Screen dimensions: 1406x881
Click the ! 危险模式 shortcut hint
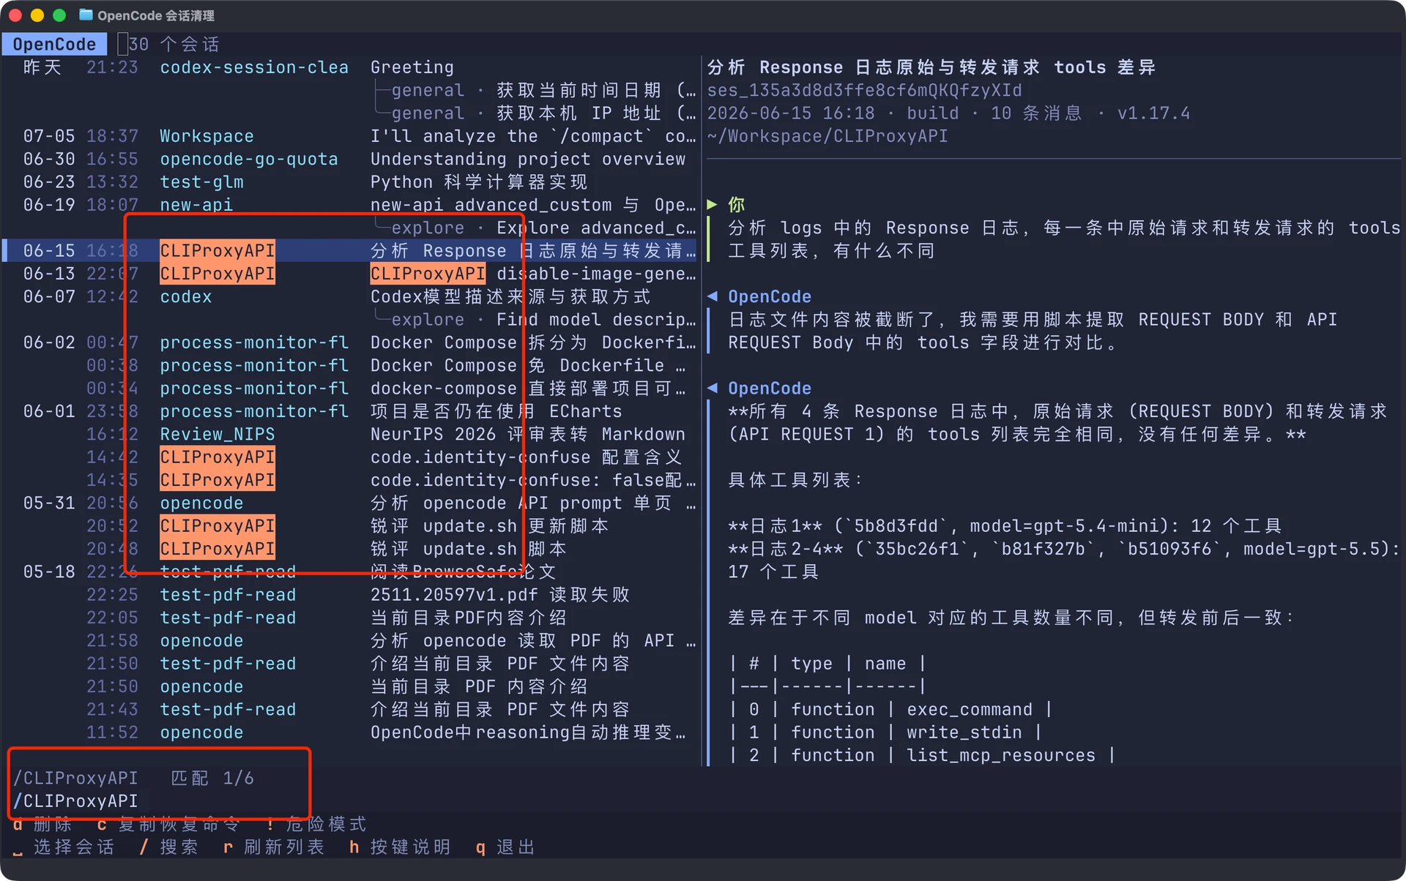[x=316, y=825]
